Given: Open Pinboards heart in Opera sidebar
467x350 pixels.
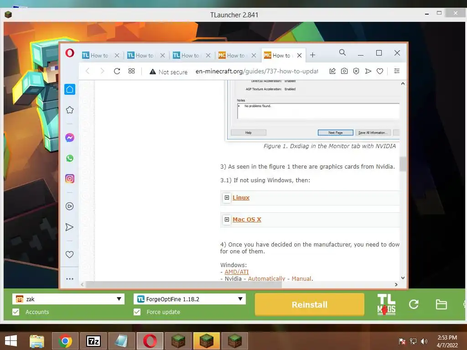Looking at the screenshot, I should point(69,254).
